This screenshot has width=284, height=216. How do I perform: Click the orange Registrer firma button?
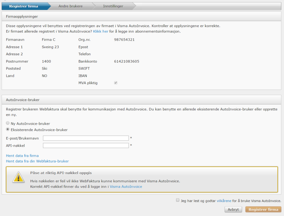click(263, 209)
